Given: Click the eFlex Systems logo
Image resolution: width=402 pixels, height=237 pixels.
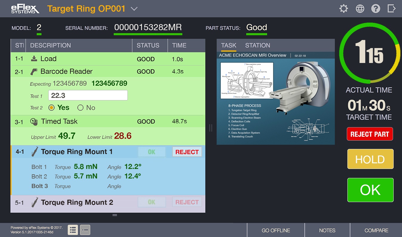Looking at the screenshot, I should pyautogui.click(x=25, y=9).
